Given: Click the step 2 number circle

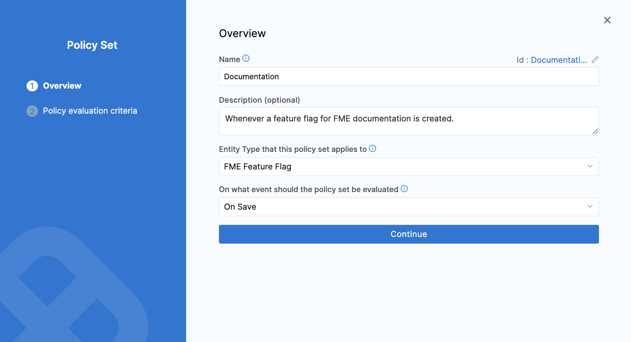Looking at the screenshot, I should click(32, 111).
